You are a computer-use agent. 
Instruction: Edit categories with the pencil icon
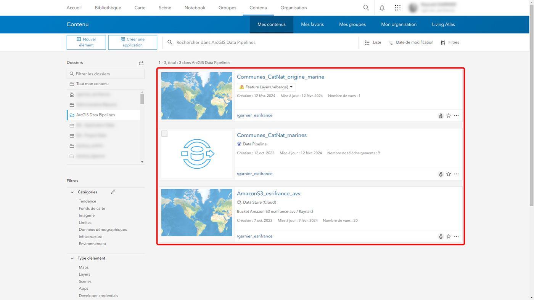click(113, 192)
